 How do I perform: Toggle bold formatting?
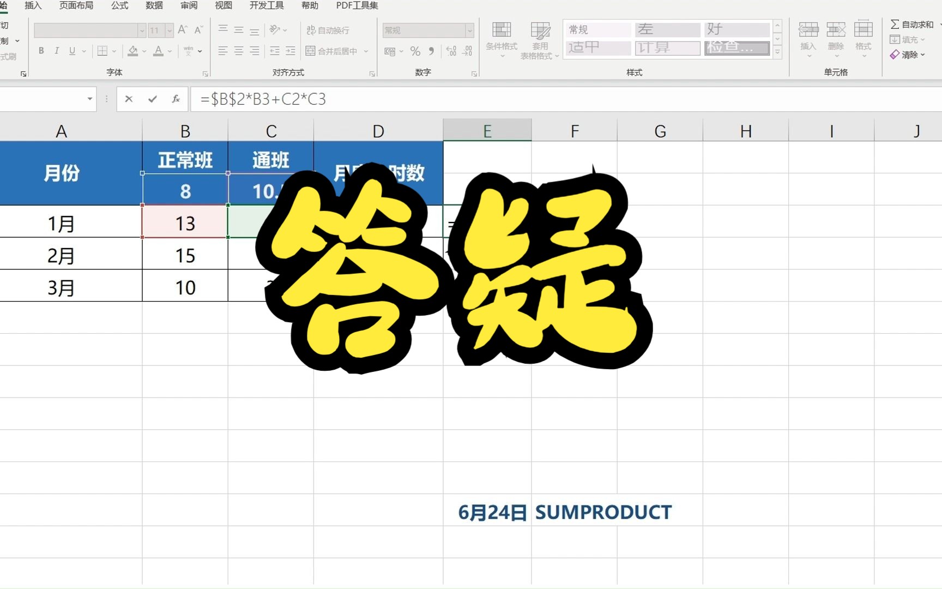tap(41, 51)
